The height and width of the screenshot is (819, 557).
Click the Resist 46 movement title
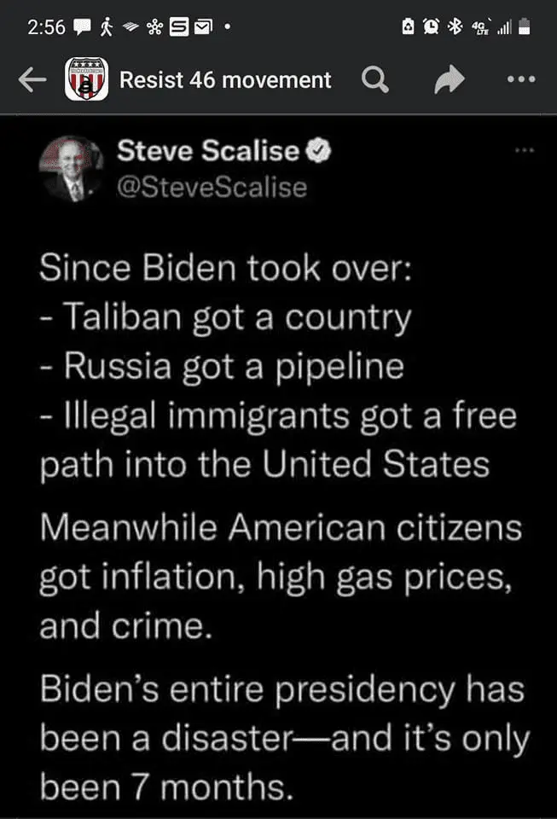[225, 80]
